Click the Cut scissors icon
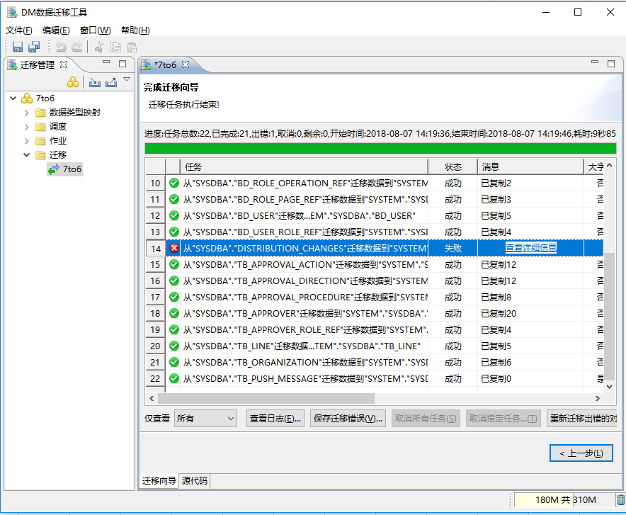This screenshot has width=626, height=515. pos(99,47)
